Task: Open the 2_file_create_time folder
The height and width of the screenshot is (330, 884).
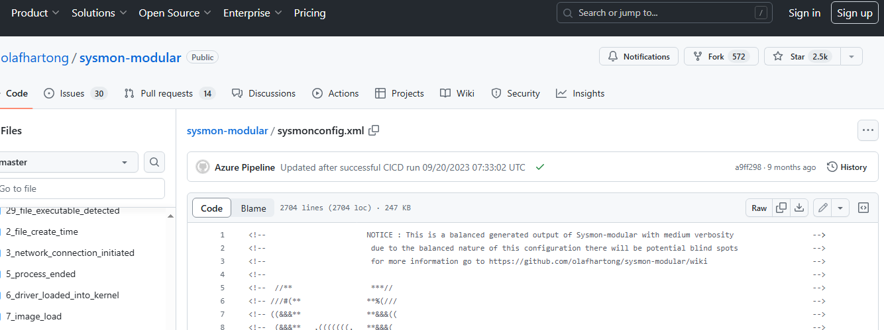Action: [42, 231]
